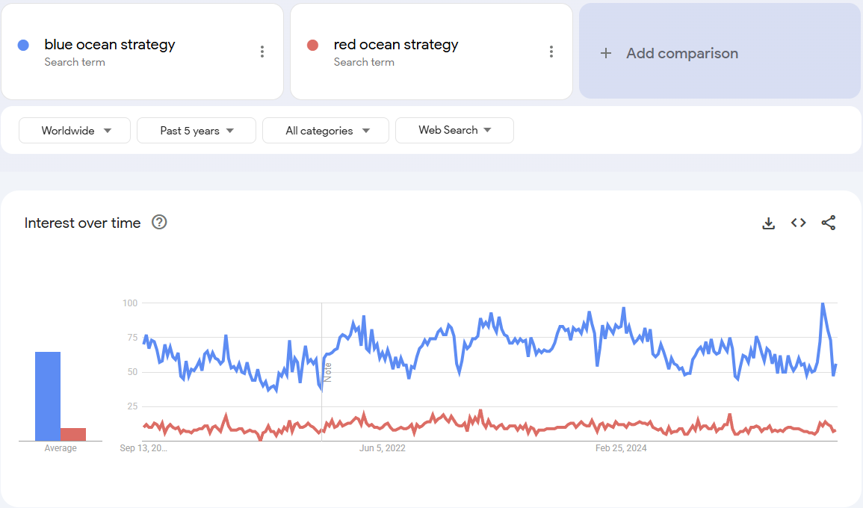Viewport: 863px width, 508px height.
Task: Edit the blue ocean strategy search term
Action: click(x=110, y=45)
